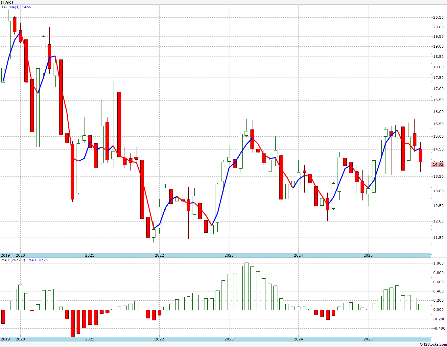Click the 15.00 price axis label
The width and height of the screenshot is (447, 347).
tap(438, 137)
